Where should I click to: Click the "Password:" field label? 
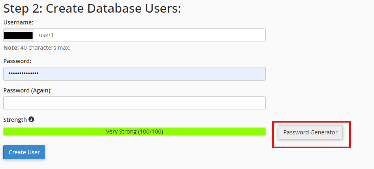17,61
